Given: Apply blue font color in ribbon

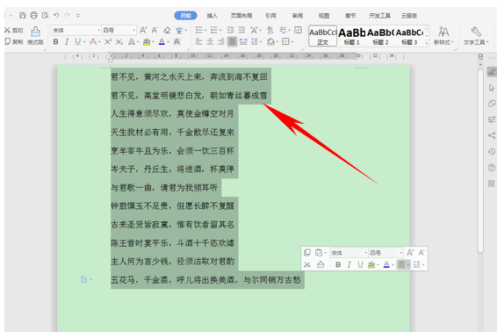Looking at the screenshot, I should coord(162,42).
